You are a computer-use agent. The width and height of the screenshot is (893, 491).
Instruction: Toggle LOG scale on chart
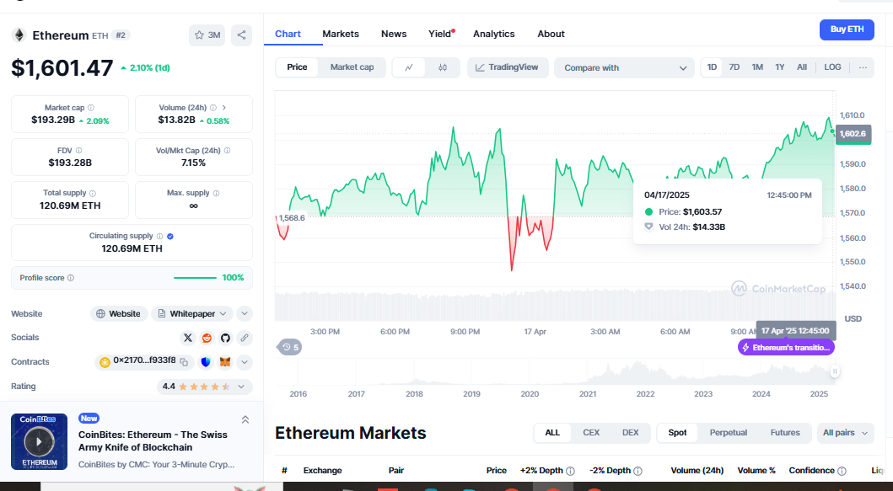coord(832,67)
